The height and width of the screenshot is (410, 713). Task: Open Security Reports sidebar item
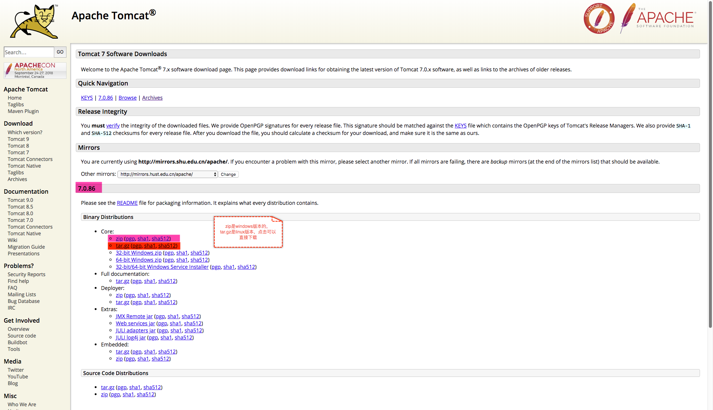pos(26,274)
